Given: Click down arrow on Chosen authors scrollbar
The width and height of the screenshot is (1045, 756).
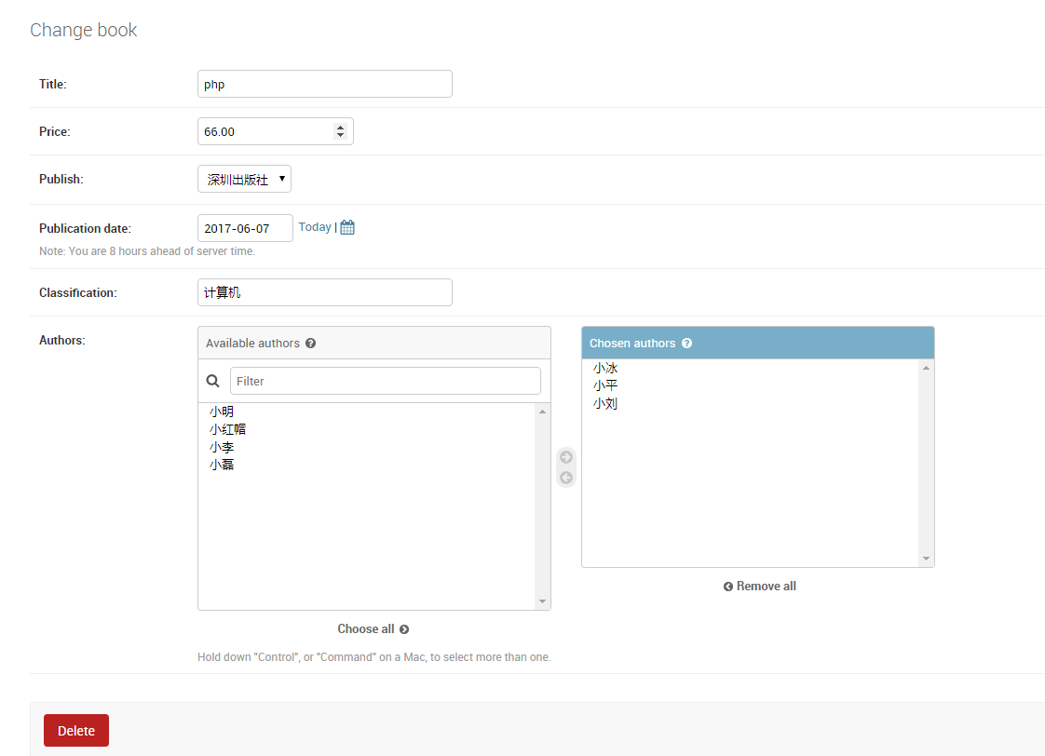Looking at the screenshot, I should click(x=926, y=559).
